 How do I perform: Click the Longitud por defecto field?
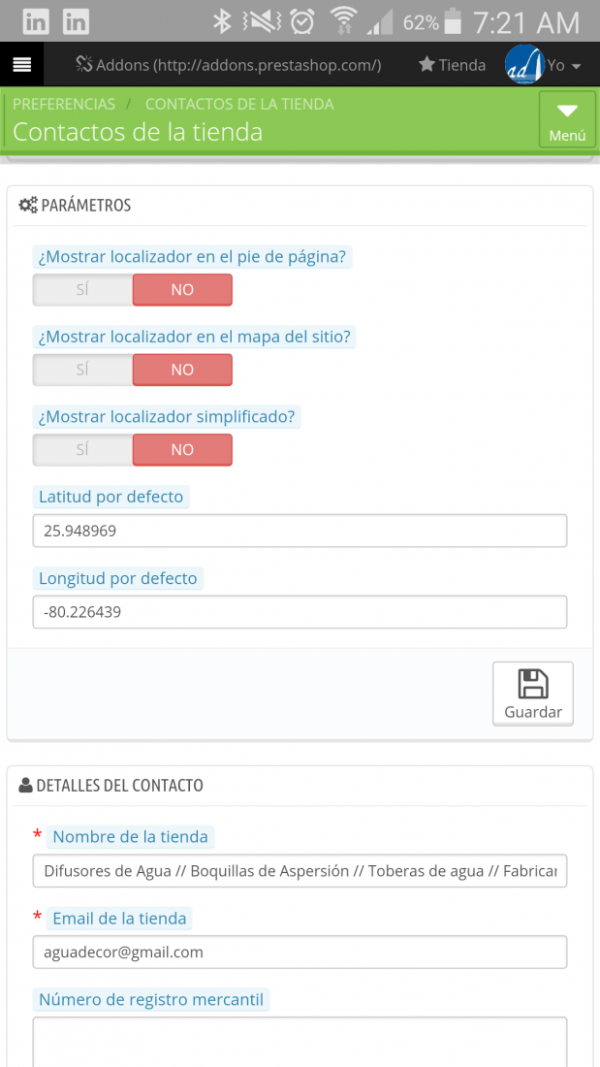(300, 612)
